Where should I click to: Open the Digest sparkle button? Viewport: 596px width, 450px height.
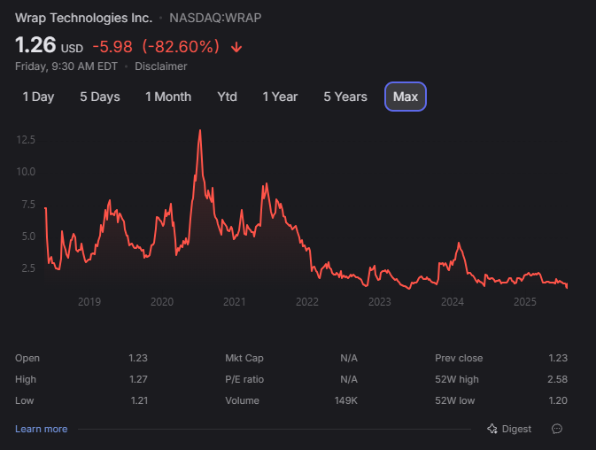tap(509, 429)
